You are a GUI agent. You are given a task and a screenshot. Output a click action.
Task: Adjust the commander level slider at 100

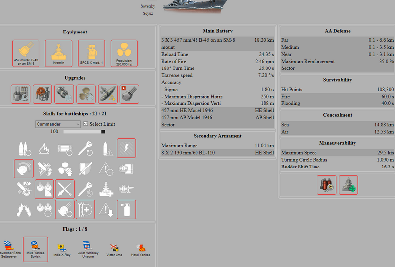103,132
